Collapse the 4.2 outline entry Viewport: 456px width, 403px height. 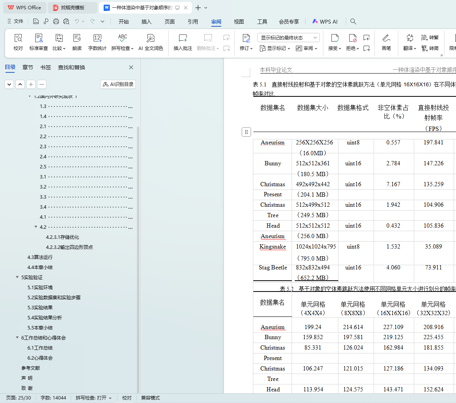tap(36, 227)
